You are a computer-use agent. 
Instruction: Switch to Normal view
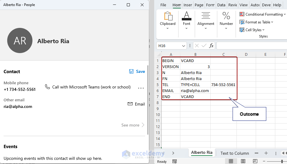(x=231, y=161)
